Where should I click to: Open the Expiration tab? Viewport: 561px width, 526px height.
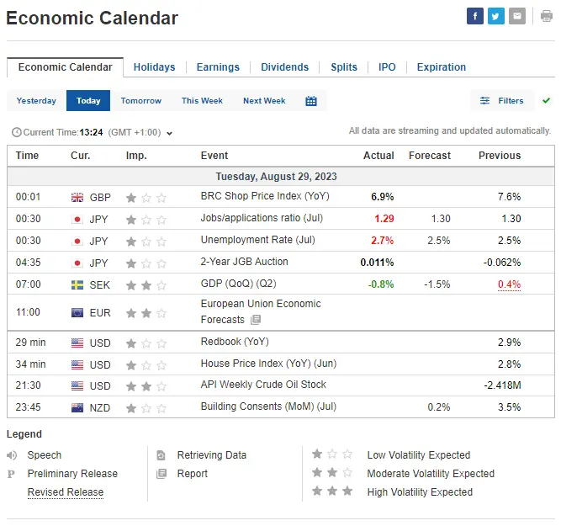(441, 67)
